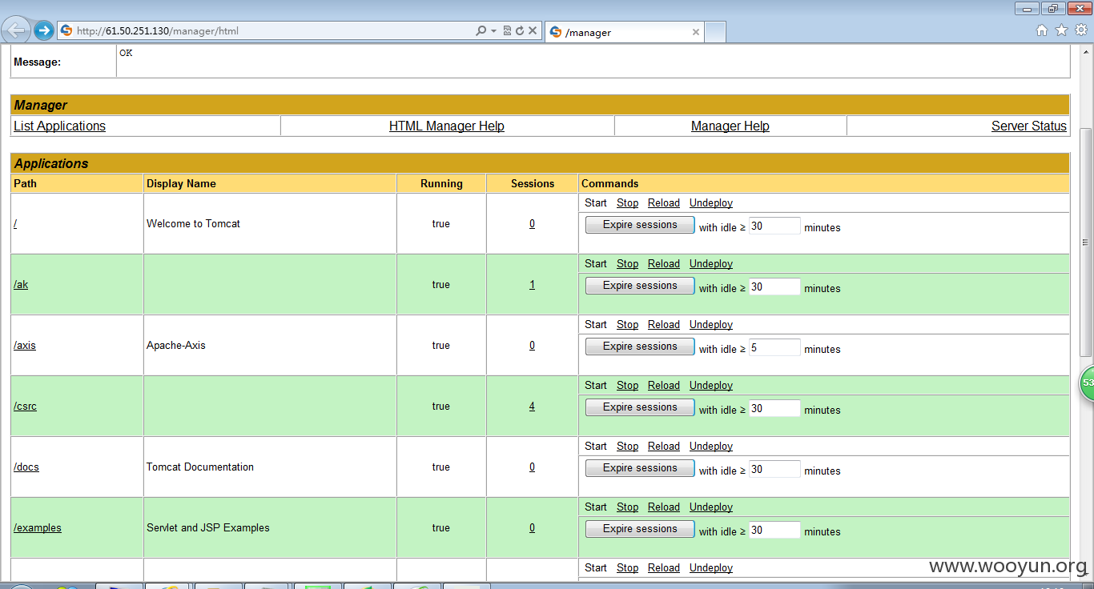Undeploy the /examples application
Viewport: 1094px width, 589px height.
pyautogui.click(x=711, y=507)
